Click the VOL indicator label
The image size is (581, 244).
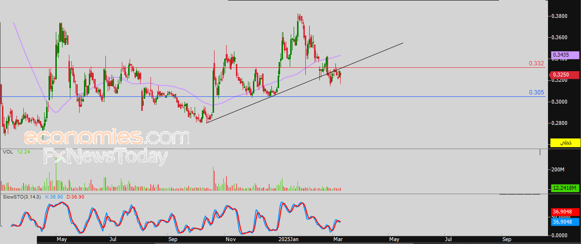[x=8, y=152]
